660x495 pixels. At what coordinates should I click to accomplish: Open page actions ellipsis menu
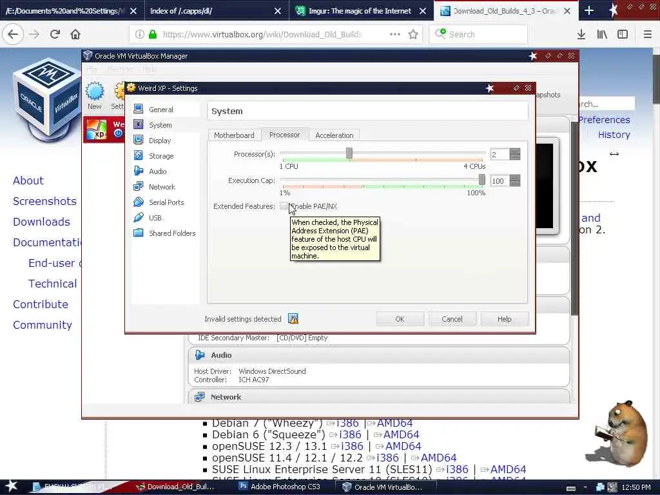coord(395,34)
